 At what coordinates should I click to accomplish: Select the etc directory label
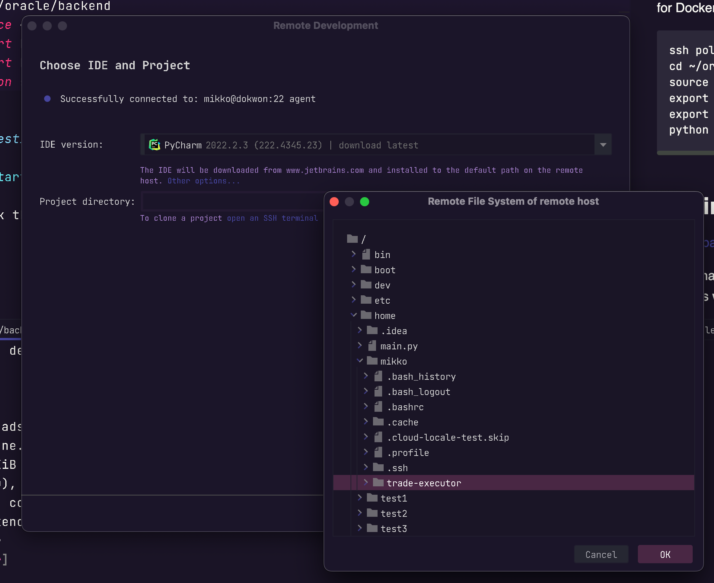coord(382,300)
